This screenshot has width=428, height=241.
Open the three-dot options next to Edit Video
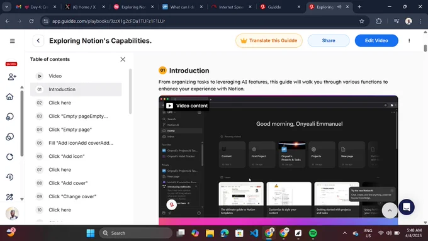[409, 41]
